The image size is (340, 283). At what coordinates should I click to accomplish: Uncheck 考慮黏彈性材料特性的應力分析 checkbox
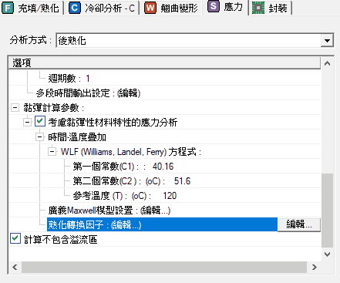point(40,121)
